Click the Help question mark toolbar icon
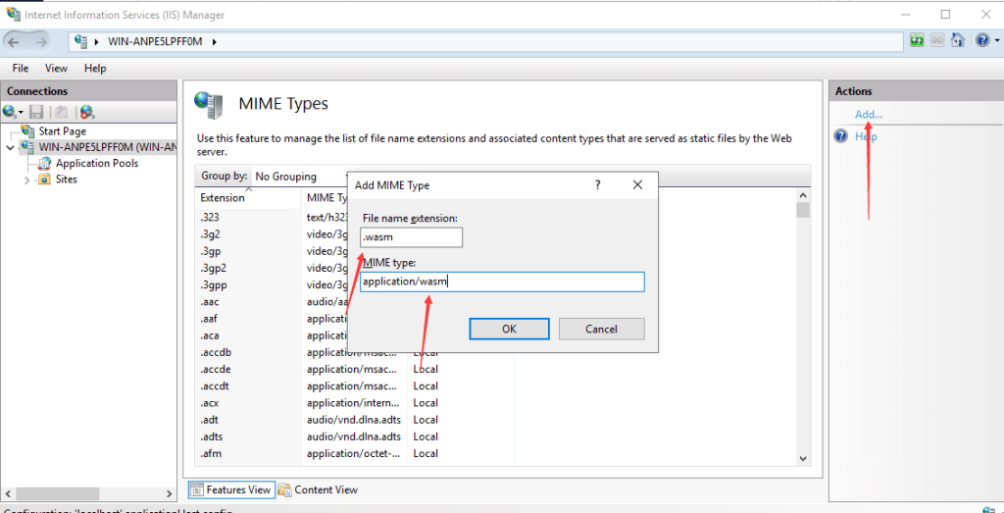 coord(982,40)
